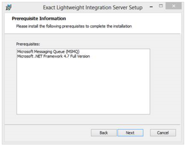186x146 pixels.
Task: Cancel the setup wizard
Action: click(x=163, y=133)
